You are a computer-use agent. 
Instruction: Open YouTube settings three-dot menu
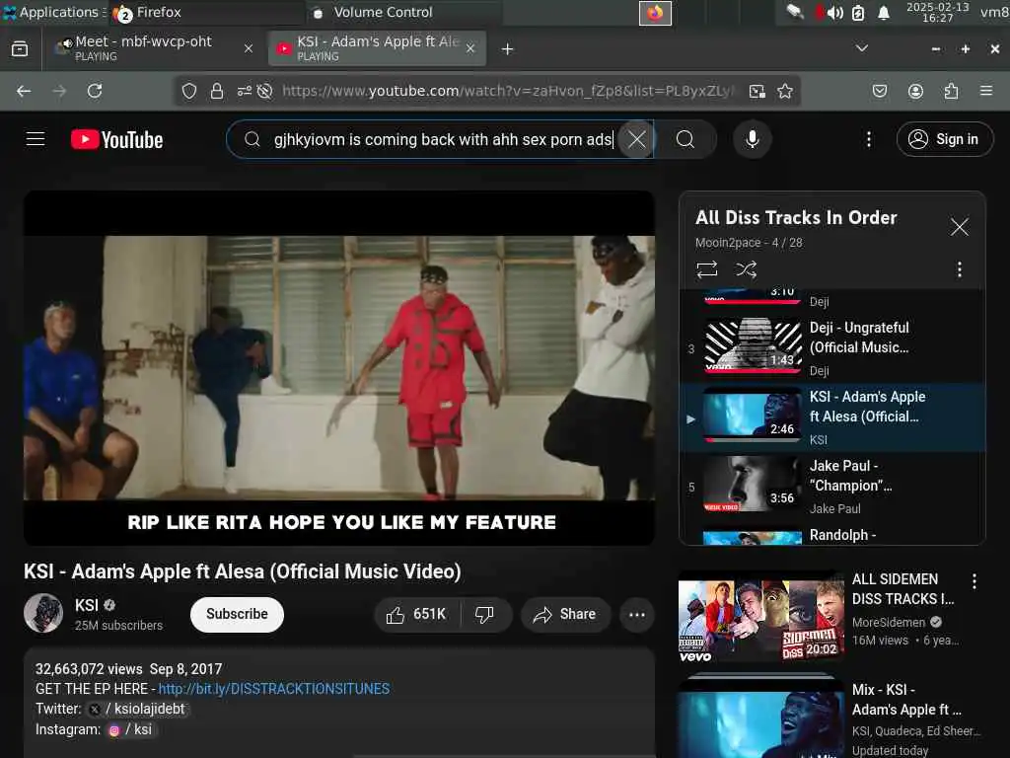coord(868,139)
